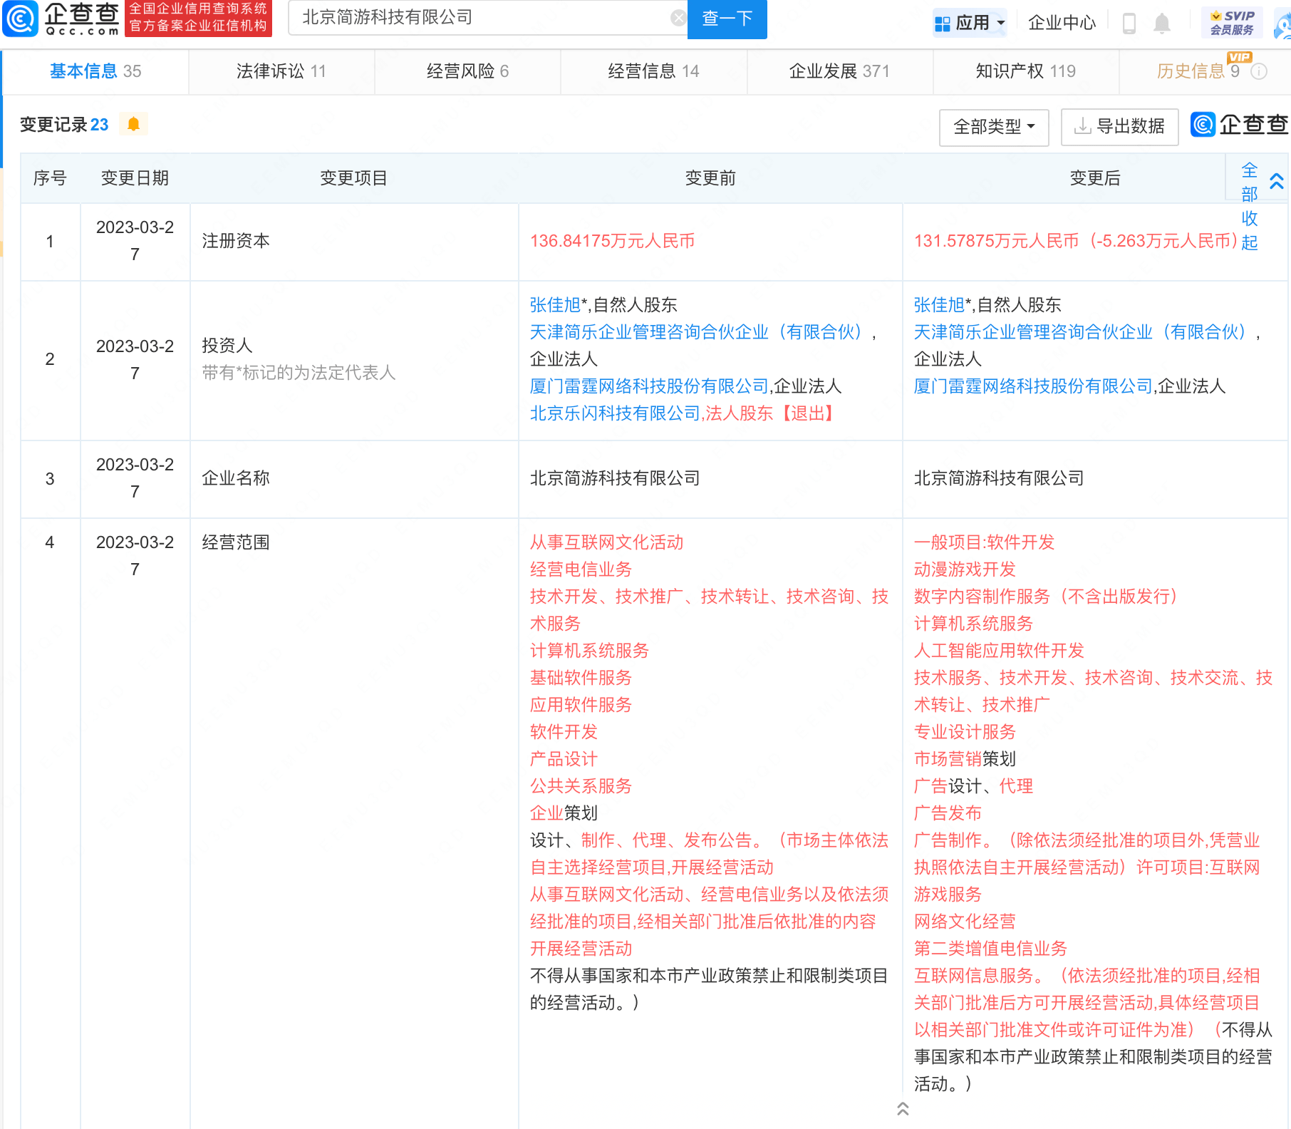Open 北京乐闪科技有限公司 link
The image size is (1291, 1129).
(x=615, y=413)
